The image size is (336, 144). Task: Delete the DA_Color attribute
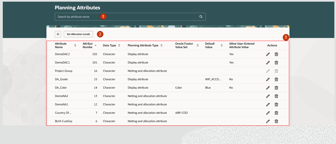(276, 88)
